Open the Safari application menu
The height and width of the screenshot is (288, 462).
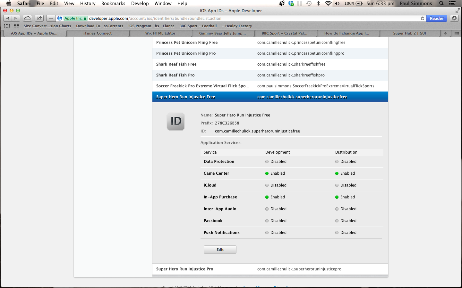[x=24, y=4]
